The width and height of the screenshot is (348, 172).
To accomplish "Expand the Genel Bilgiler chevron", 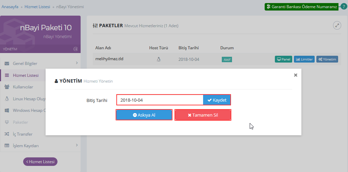I will click(x=77, y=63).
